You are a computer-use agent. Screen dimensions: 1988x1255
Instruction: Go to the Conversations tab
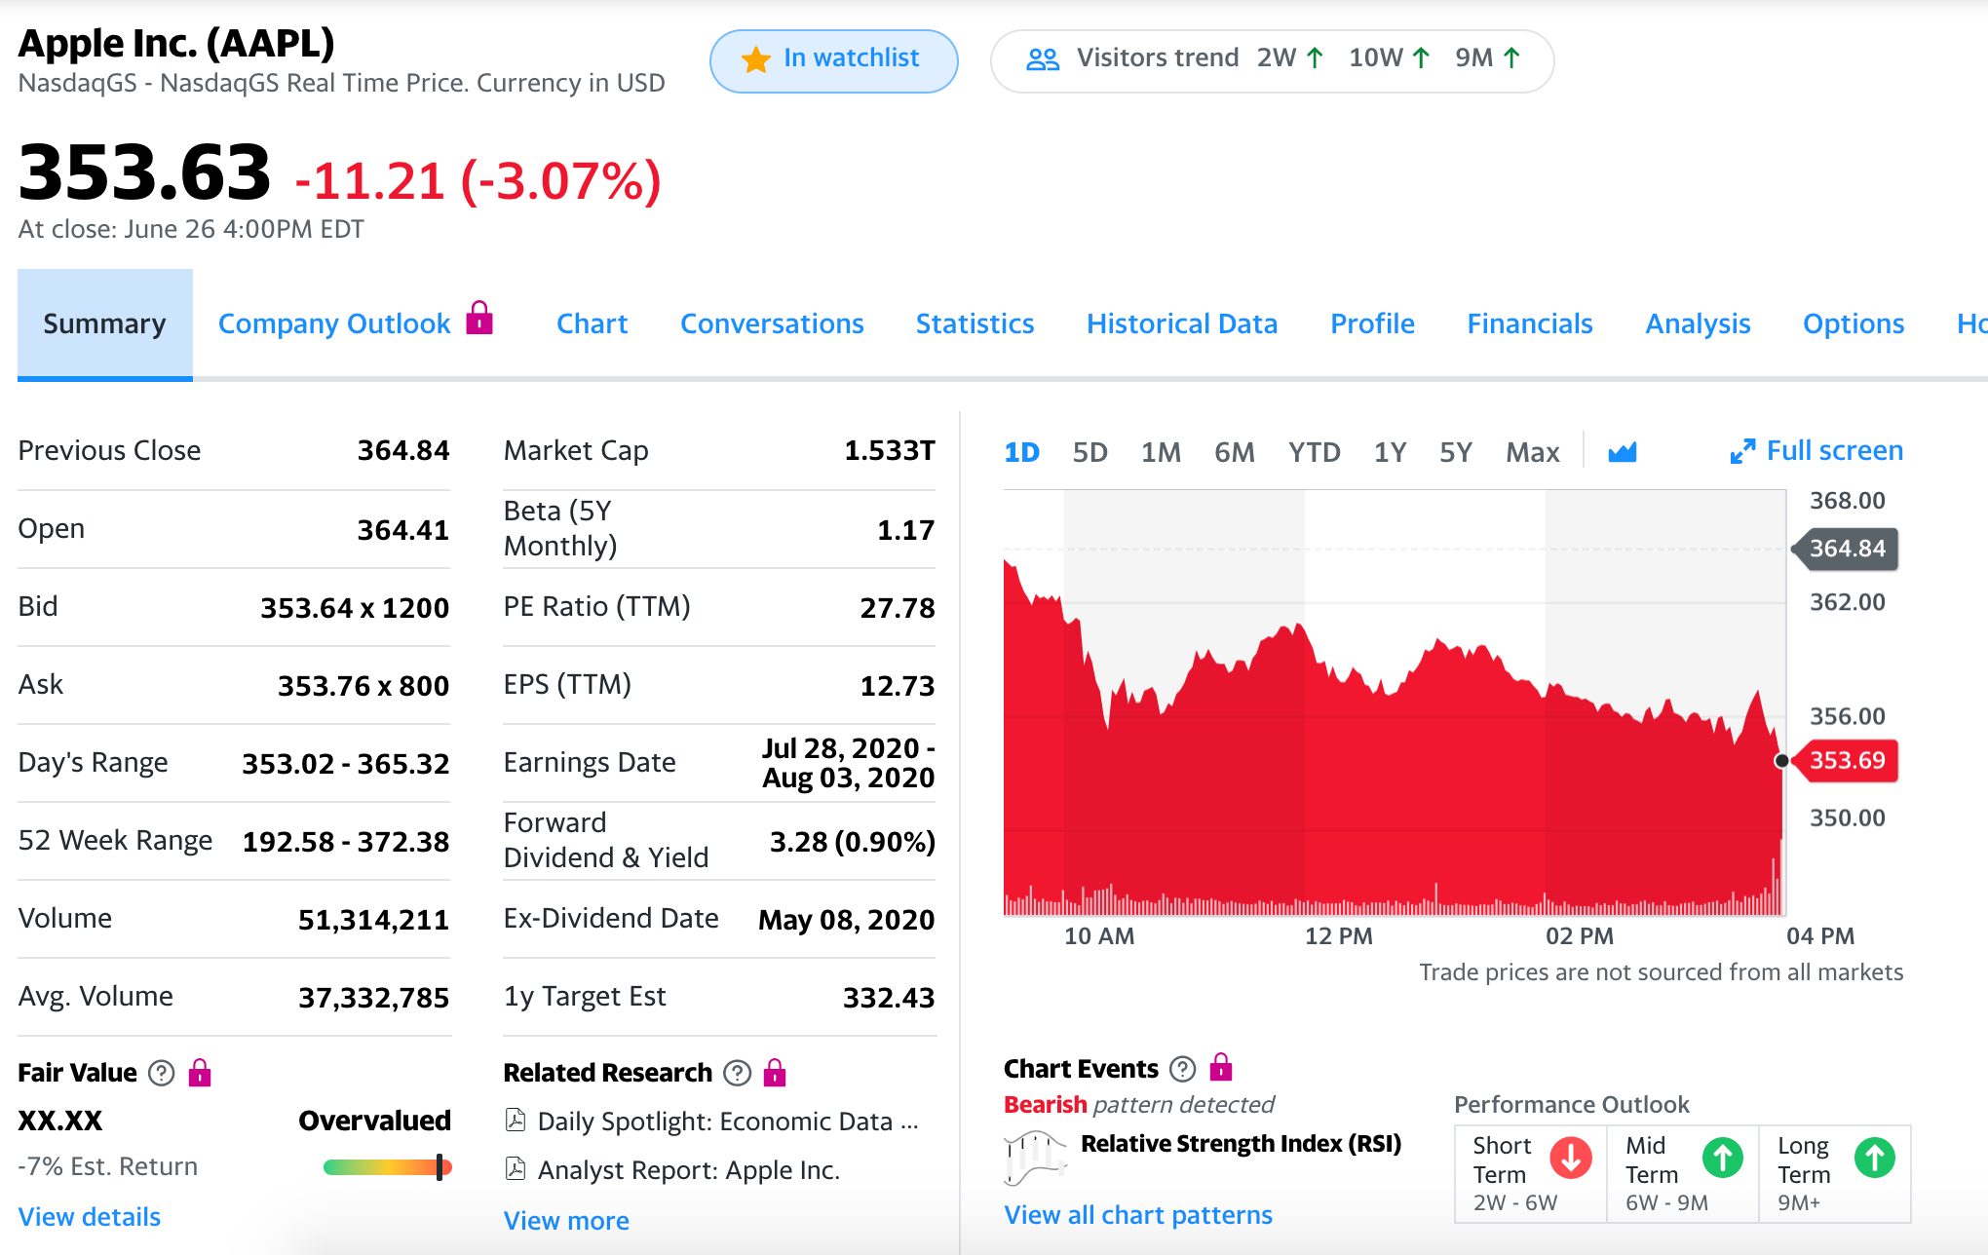point(772,323)
